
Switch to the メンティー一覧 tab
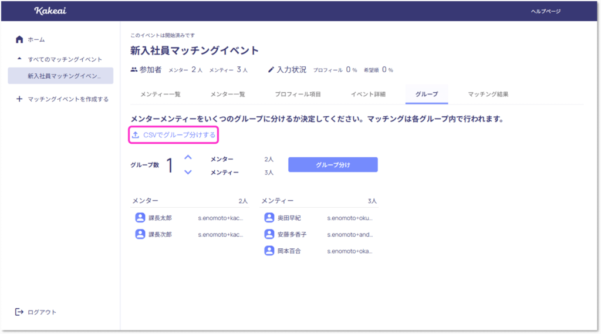[x=160, y=94]
